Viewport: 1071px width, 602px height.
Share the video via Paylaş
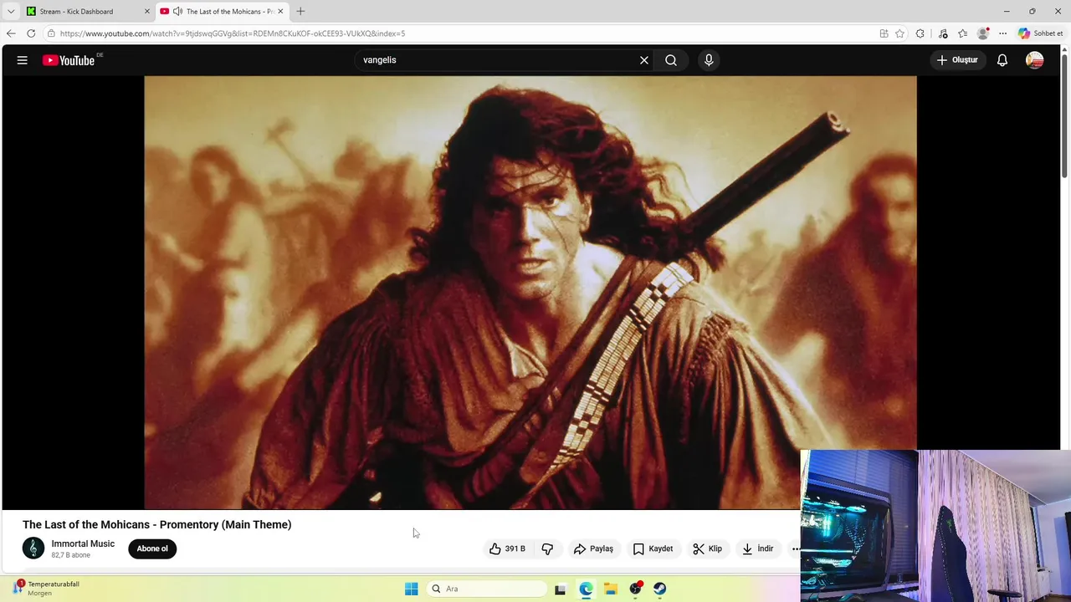coord(593,548)
